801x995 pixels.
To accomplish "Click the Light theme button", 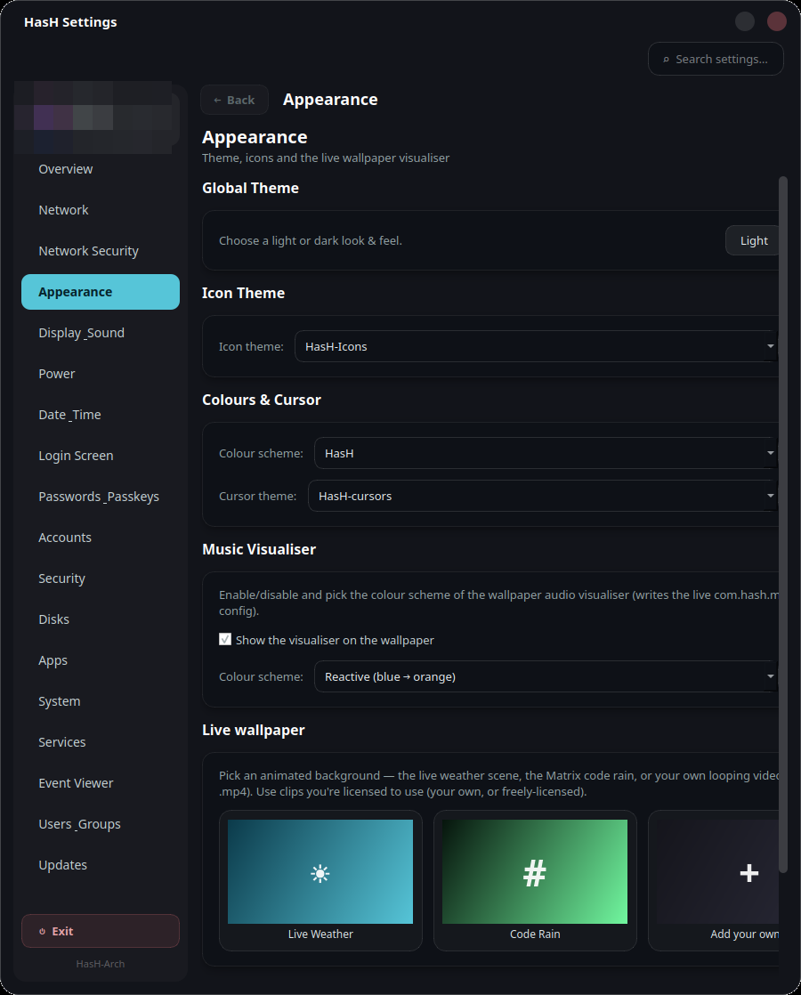I will (754, 240).
